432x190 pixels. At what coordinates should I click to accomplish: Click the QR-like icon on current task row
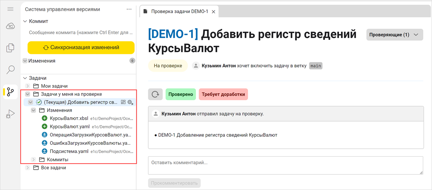pos(123,102)
